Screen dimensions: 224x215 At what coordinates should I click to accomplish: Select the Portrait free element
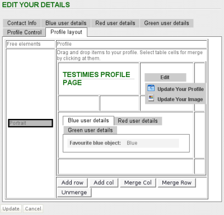pyautogui.click(x=30, y=123)
